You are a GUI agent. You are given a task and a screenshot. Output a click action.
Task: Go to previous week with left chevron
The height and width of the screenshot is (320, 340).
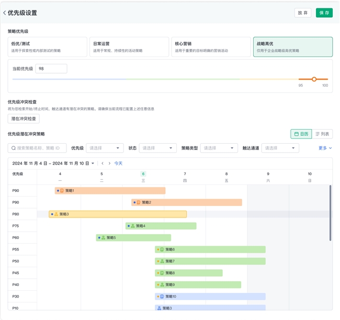click(103, 163)
